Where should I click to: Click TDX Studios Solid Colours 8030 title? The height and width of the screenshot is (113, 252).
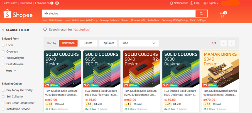(180, 93)
